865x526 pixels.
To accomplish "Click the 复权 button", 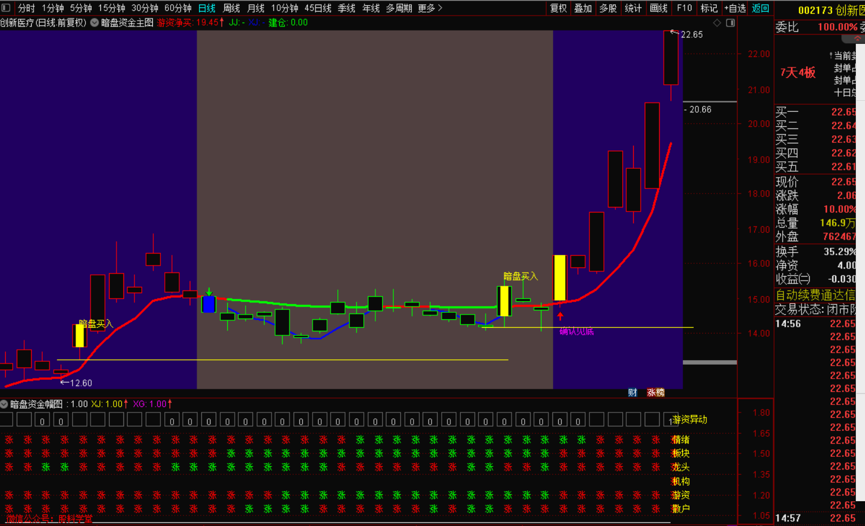I will coord(558,8).
